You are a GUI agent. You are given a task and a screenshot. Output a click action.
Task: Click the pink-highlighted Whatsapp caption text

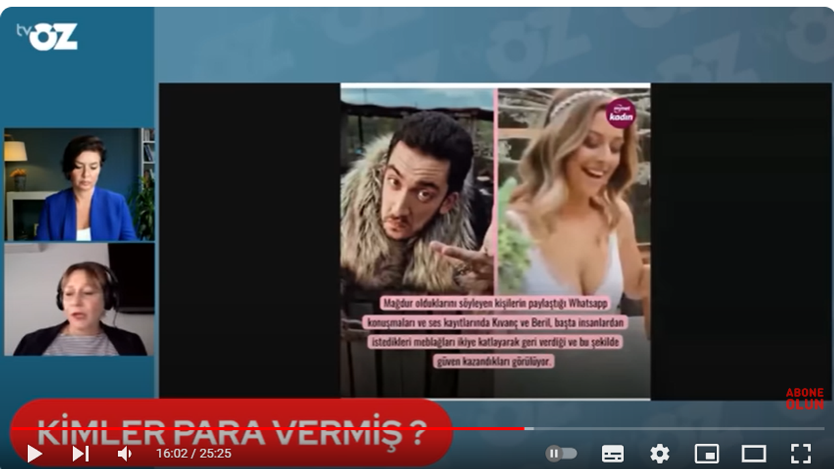(495, 332)
